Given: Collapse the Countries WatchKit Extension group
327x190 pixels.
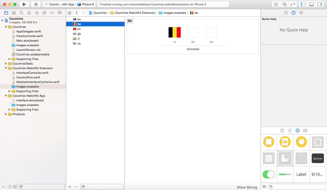Looking at the screenshot, I should (6, 68).
